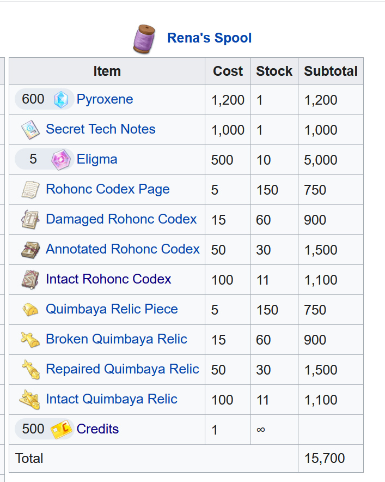The image size is (385, 482).
Task: Select subtotal 1,000 in Secret Tech Notes row
Action: (321, 130)
